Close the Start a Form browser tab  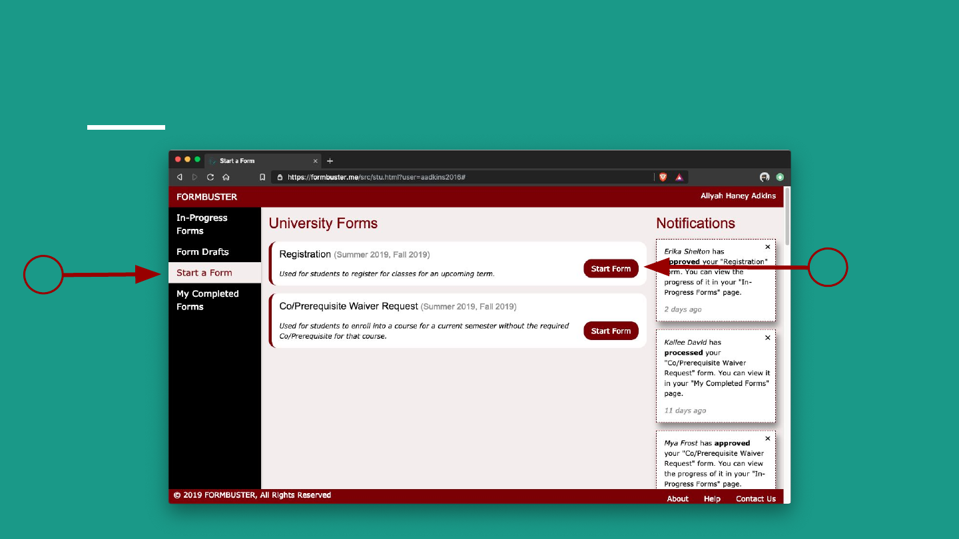click(x=316, y=161)
